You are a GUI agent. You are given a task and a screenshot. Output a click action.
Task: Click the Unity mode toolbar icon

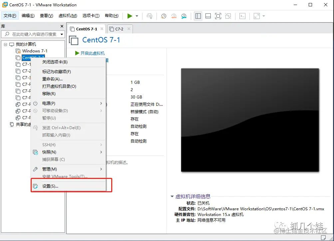click(x=228, y=16)
